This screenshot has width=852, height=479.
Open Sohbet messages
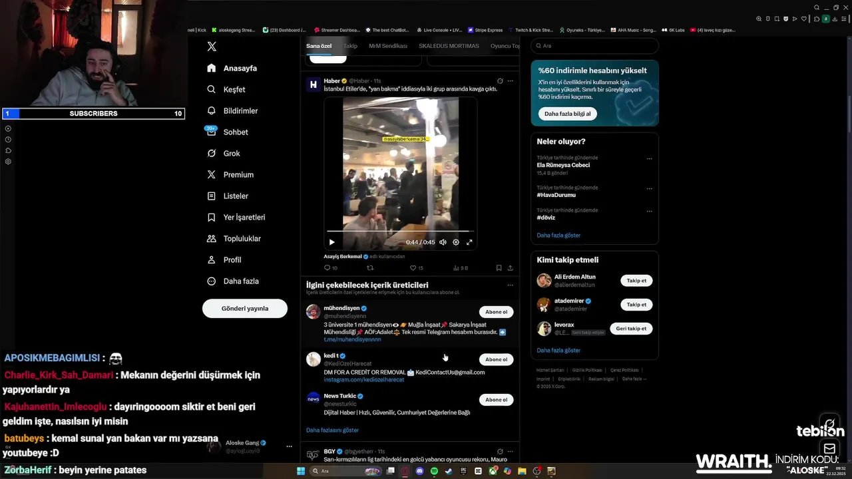pyautogui.click(x=227, y=132)
